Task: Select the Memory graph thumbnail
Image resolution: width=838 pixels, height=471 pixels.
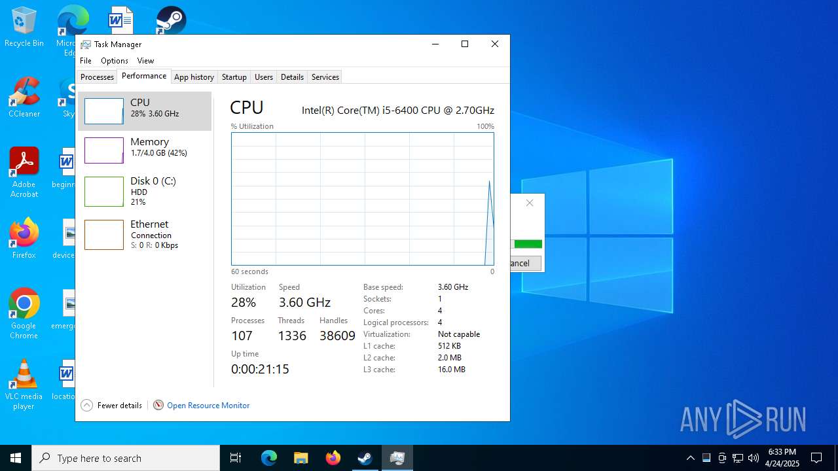Action: [104, 150]
